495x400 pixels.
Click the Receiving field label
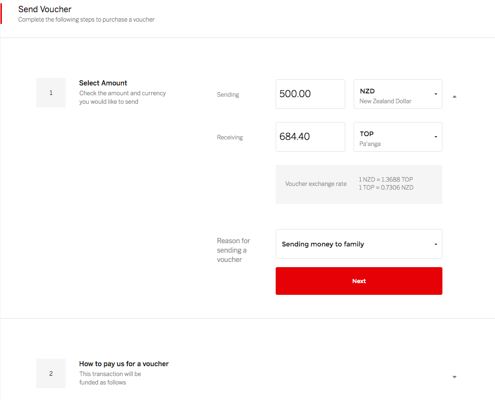[230, 138]
